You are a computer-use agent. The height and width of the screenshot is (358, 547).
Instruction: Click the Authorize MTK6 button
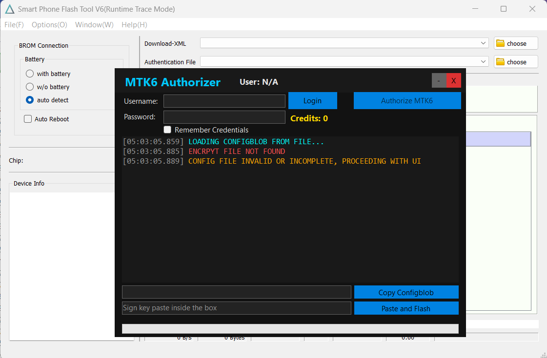coord(407,101)
